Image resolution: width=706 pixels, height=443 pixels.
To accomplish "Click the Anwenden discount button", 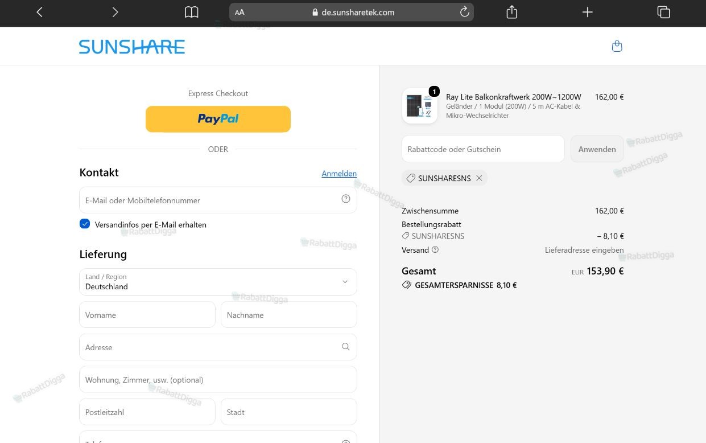I will coord(597,149).
